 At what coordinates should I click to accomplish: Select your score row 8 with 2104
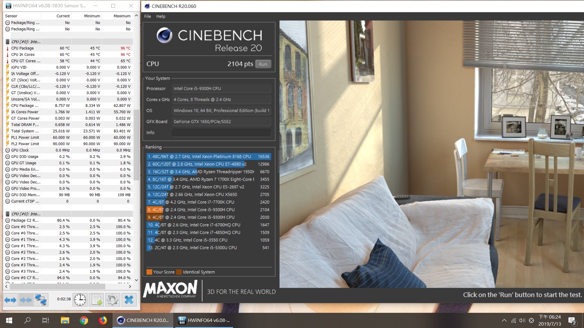[x=209, y=210]
